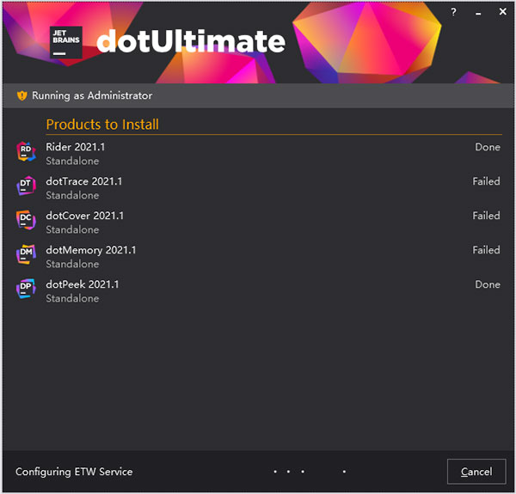The width and height of the screenshot is (516, 494).
Task: Click the dotUltimate title in the banner
Action: click(191, 41)
